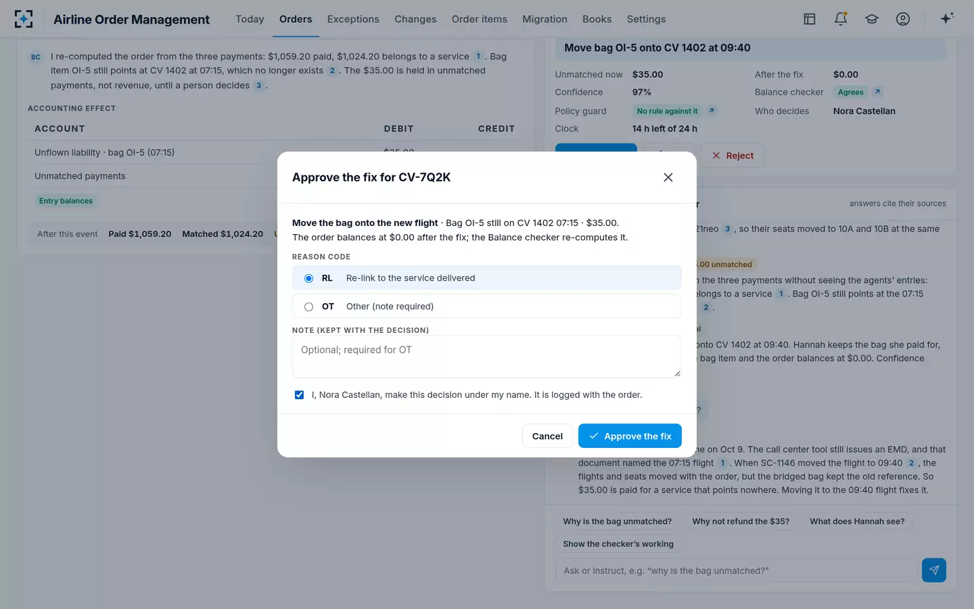Switch to the Order items tab
Screen dimensions: 974x609
(480, 19)
